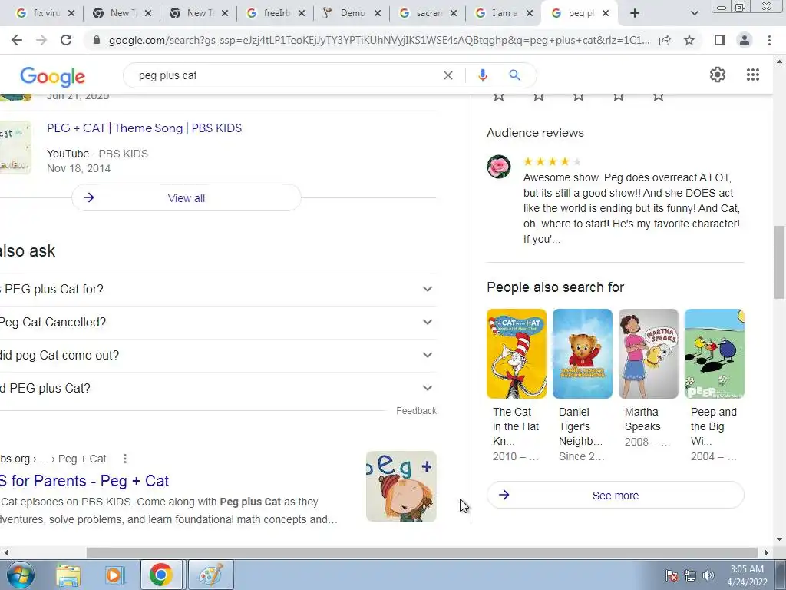786x590 pixels.
Task: Click the 'View all' videos button
Action: [187, 198]
